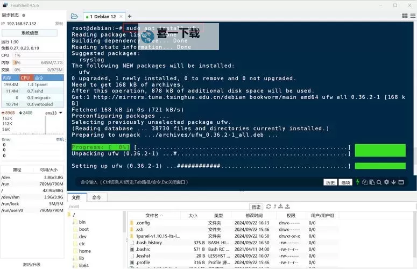Click the 可用/大小 column header

[48, 169]
